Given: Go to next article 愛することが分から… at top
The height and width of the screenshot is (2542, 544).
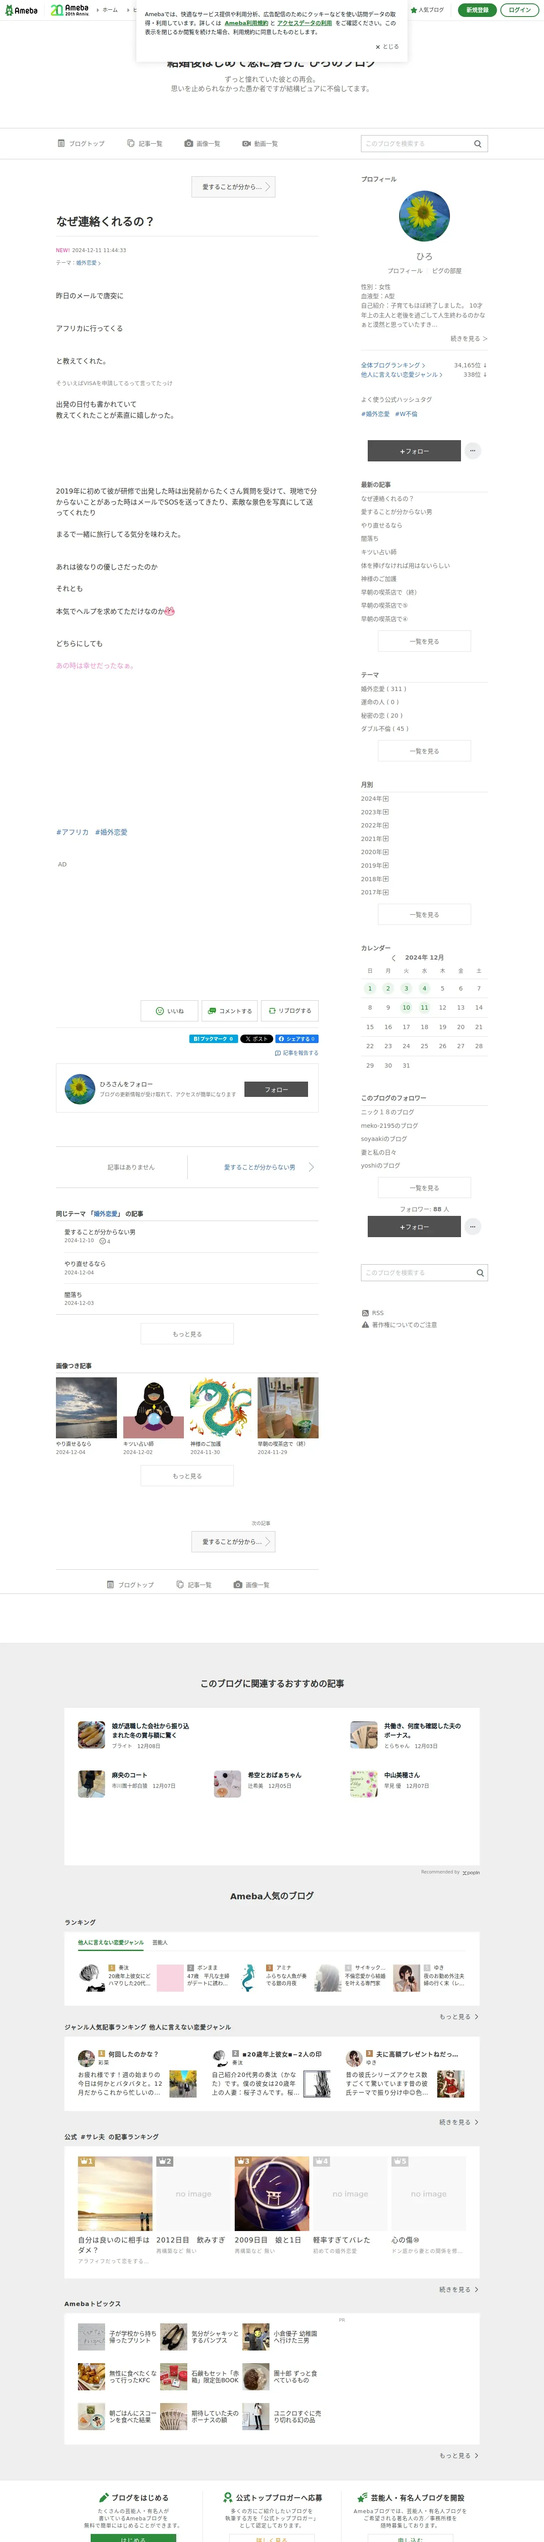Looking at the screenshot, I should [x=233, y=186].
